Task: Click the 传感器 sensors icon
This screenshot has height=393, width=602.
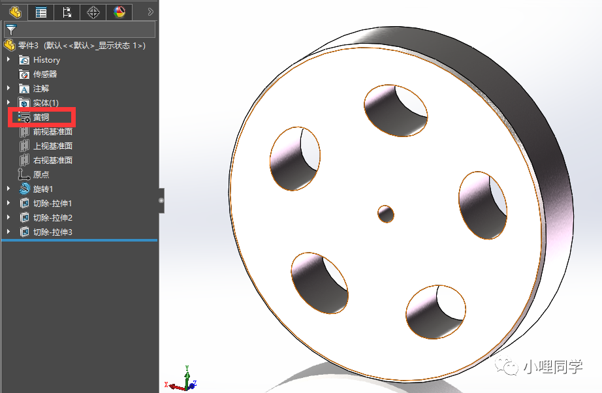Action: (x=24, y=74)
